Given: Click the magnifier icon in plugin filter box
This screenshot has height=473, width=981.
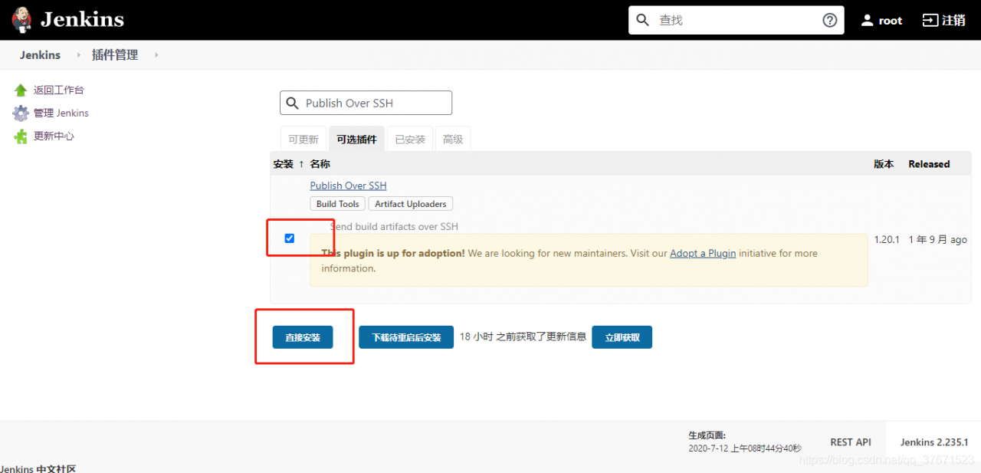Looking at the screenshot, I should (292, 103).
